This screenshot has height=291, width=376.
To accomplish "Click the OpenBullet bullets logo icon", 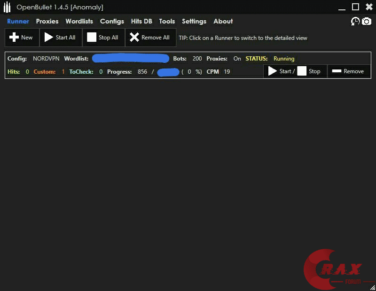I will pyautogui.click(x=7, y=7).
